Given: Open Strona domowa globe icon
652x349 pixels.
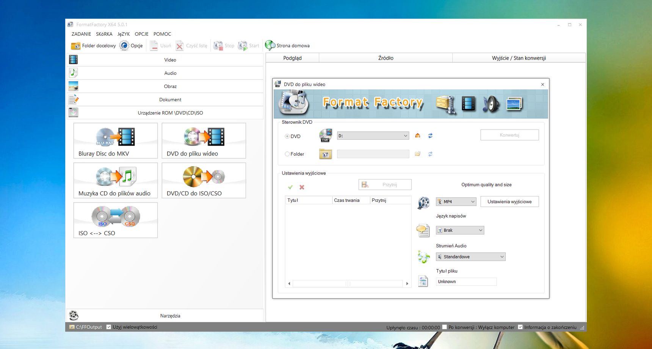Looking at the screenshot, I should (x=270, y=46).
